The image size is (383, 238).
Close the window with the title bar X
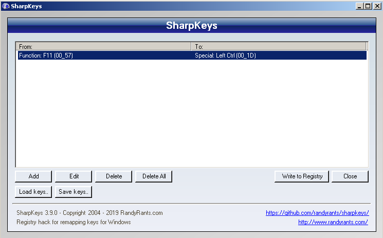[x=377, y=6]
